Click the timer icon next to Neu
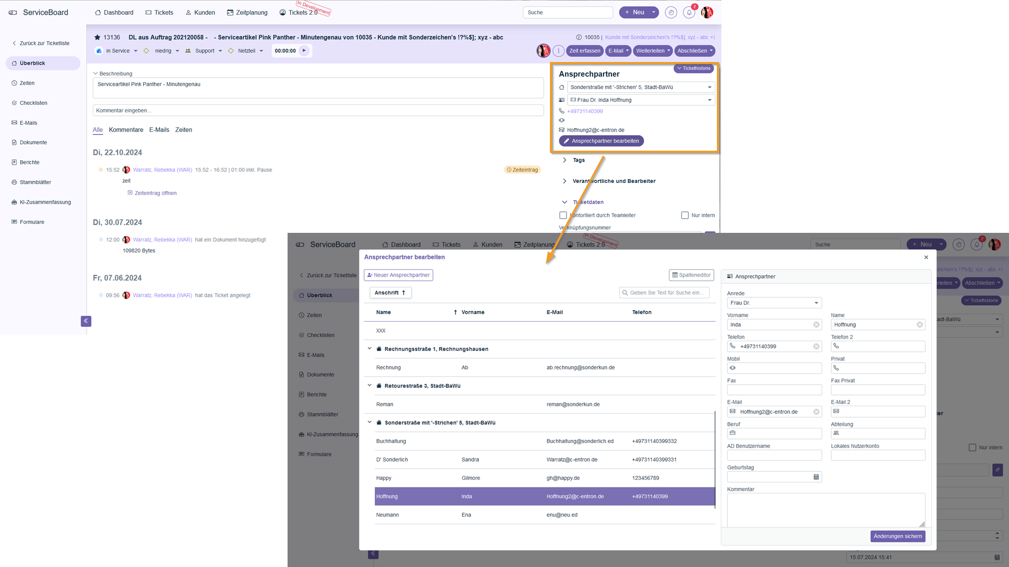The height and width of the screenshot is (567, 1009). (x=670, y=13)
